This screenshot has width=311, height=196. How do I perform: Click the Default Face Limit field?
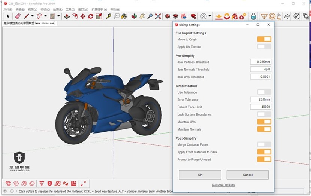(261, 107)
